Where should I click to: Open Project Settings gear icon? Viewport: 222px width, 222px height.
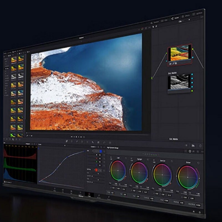pos(200,212)
